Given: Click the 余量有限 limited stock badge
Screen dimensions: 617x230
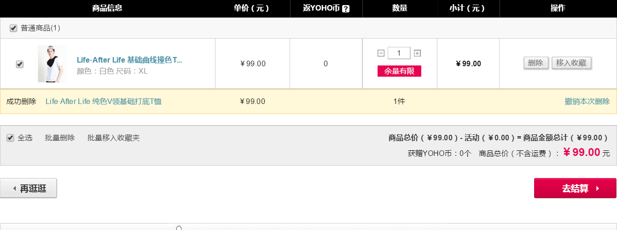Looking at the screenshot, I should click(399, 71).
